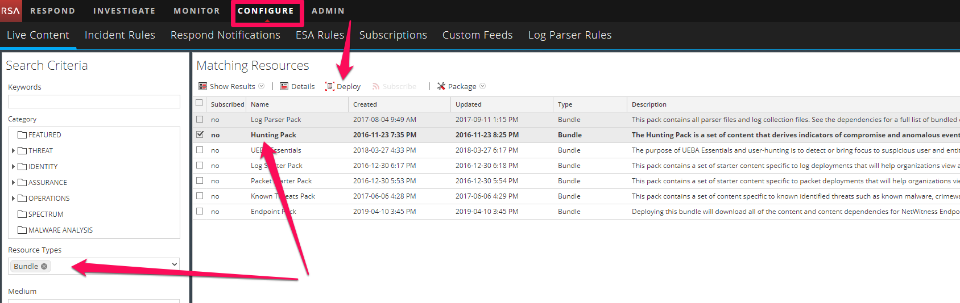Open the Endpoint Pack resource row
This screenshot has height=303, width=960.
273,212
